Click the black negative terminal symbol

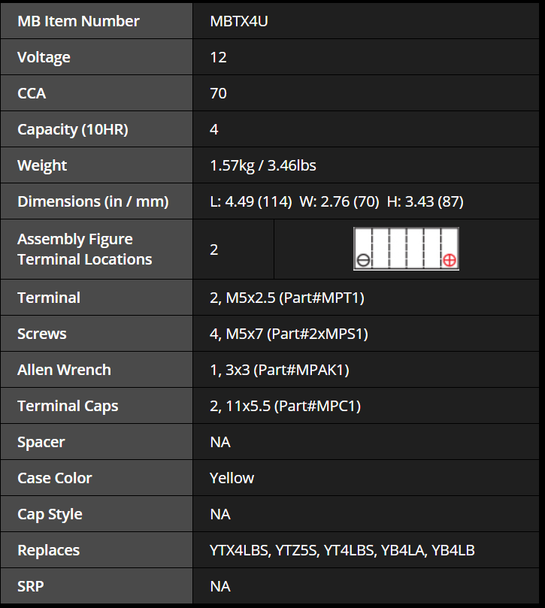tap(363, 260)
